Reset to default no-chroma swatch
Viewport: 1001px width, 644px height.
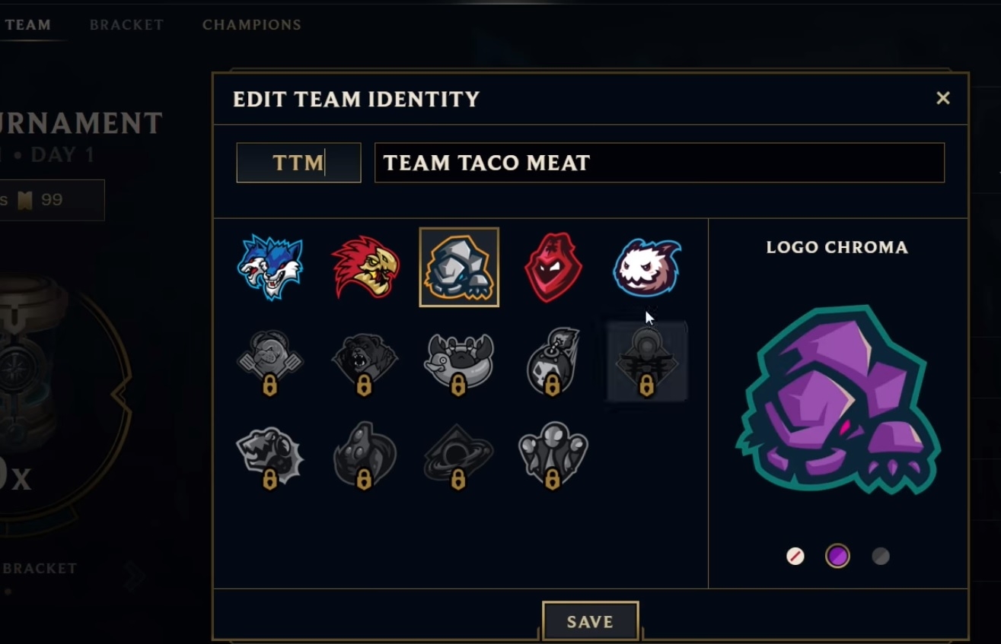coord(795,557)
